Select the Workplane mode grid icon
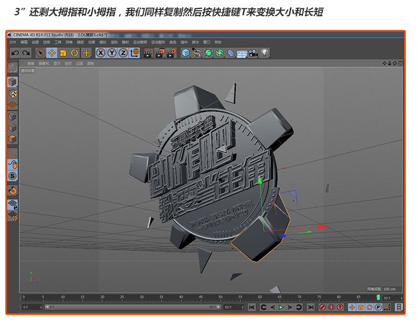This screenshot has width=420, height=335. [x=12, y=104]
